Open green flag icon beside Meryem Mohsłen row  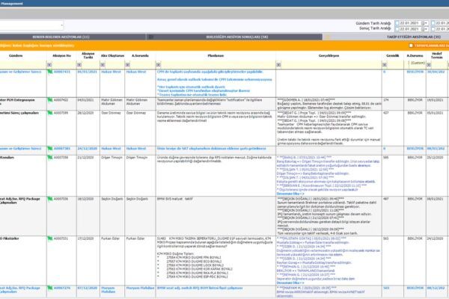click(50, 288)
